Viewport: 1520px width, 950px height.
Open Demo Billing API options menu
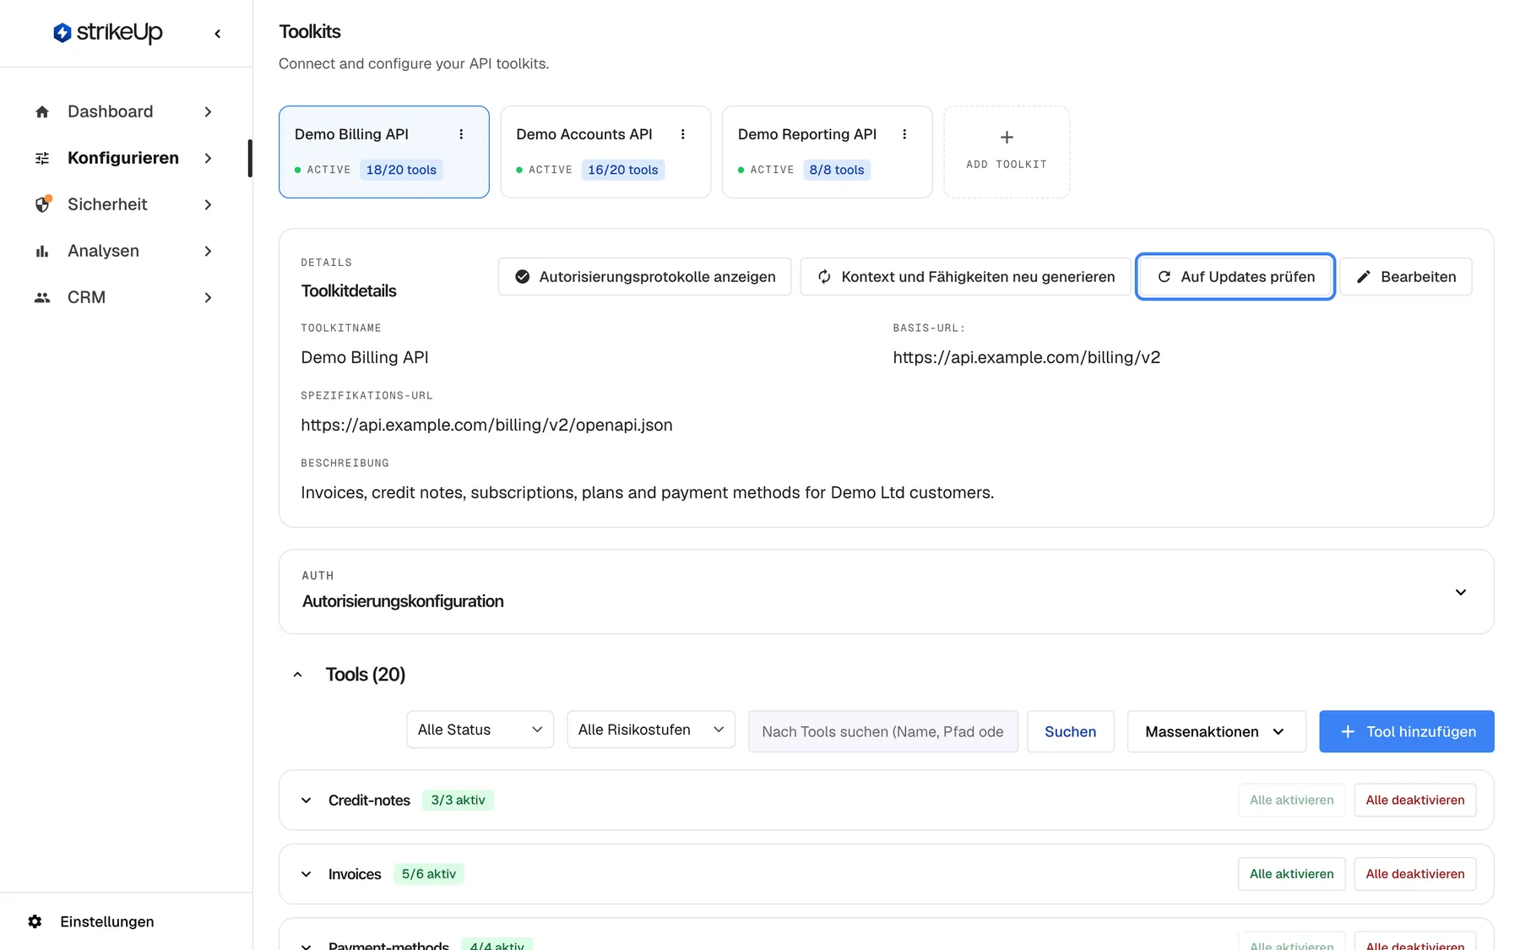[461, 134]
